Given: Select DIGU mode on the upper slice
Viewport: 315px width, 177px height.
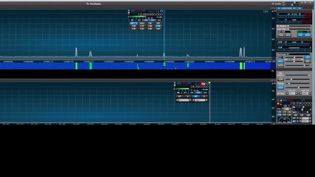Looking at the screenshot, I should point(142,23).
